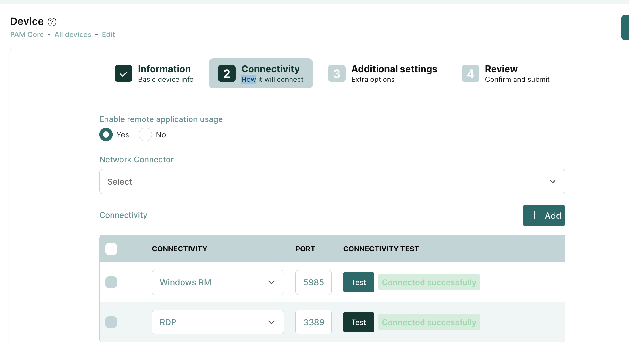Open the PAM Core breadcrumb link

click(x=27, y=34)
